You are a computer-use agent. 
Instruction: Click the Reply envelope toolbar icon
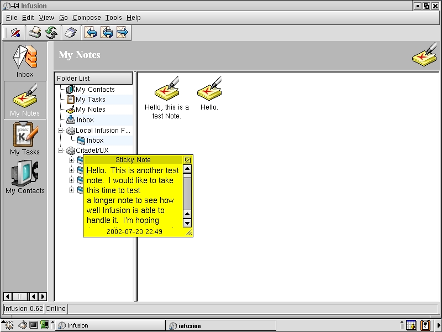click(91, 33)
